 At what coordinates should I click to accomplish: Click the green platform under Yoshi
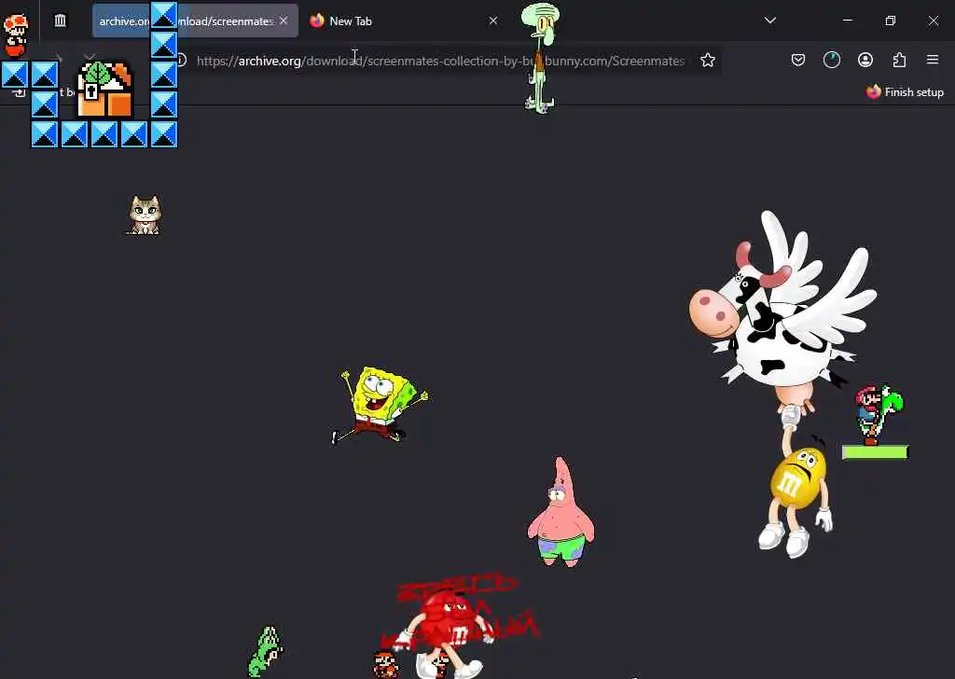[x=875, y=452]
